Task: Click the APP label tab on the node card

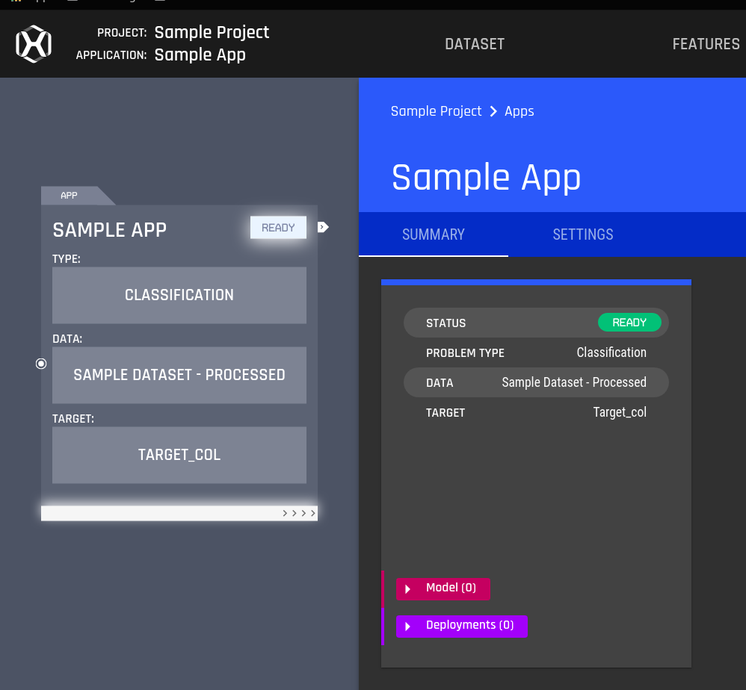Action: 69,195
